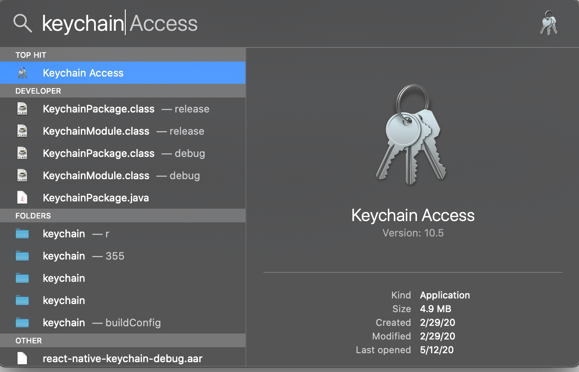This screenshot has width=579, height=372.
Task: Click the java file icon next to KeychainPackage.java
Action: (x=22, y=198)
